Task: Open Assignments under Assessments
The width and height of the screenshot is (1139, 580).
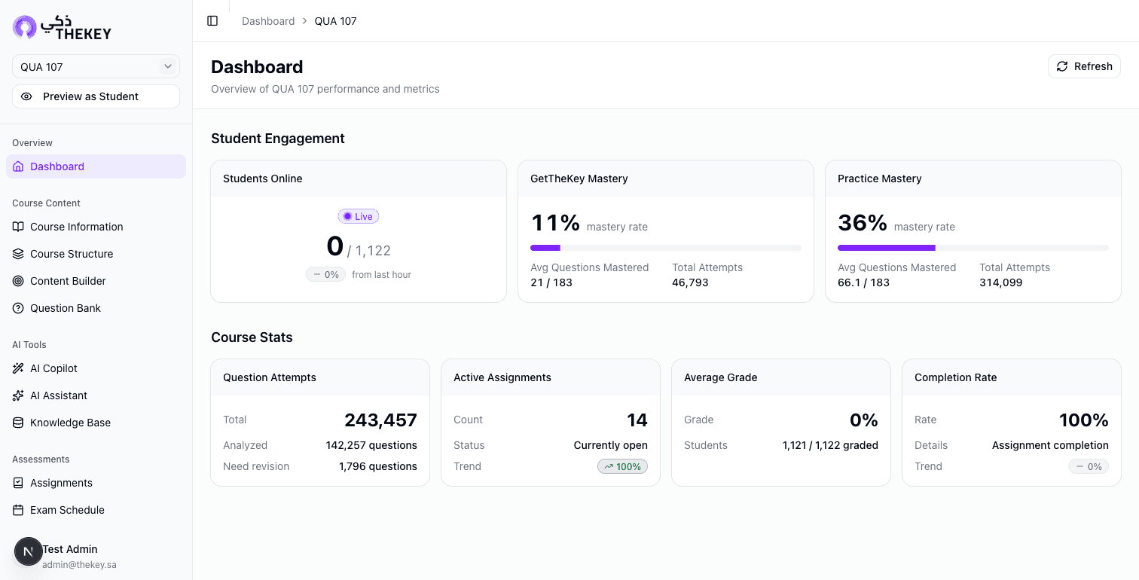Action: (x=61, y=483)
